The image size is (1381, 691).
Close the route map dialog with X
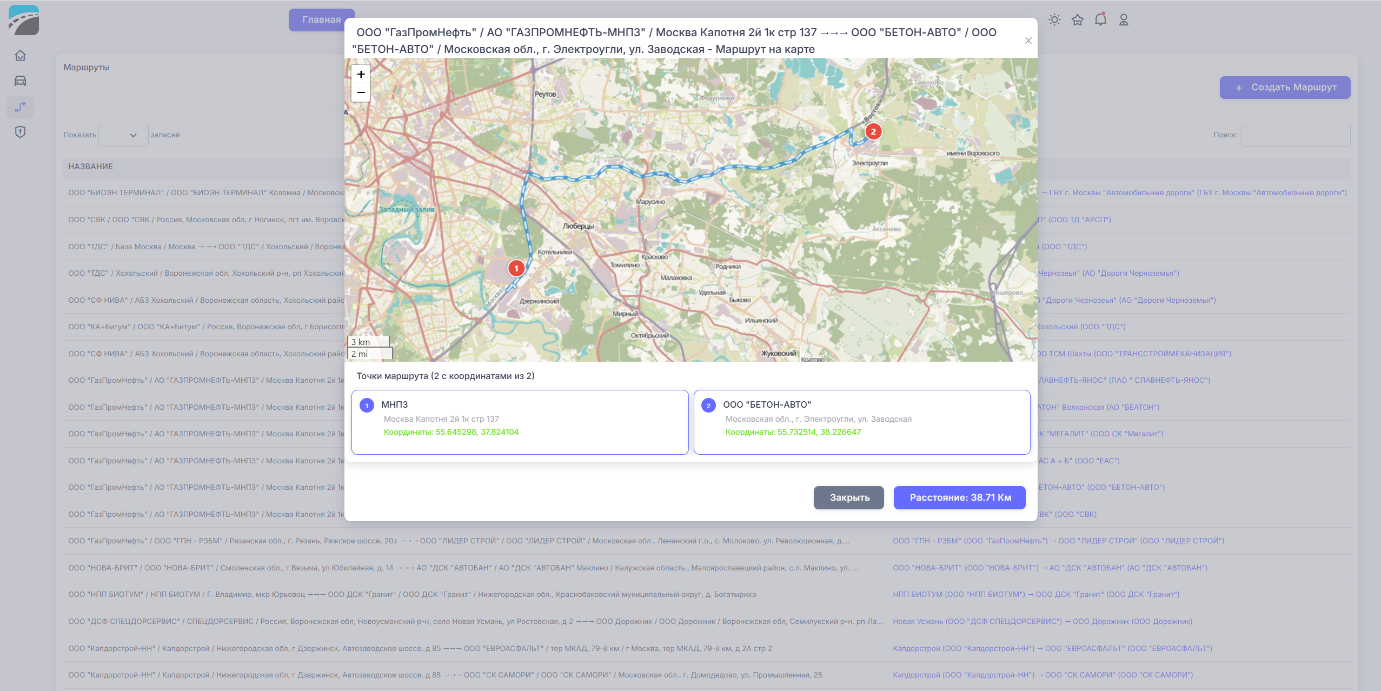1028,41
